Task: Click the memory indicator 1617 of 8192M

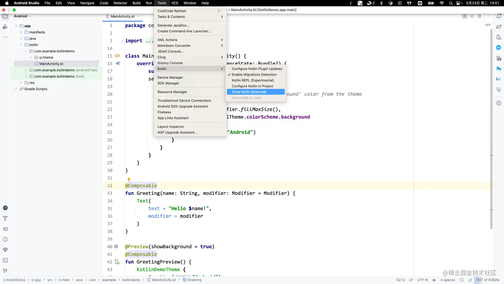Action: [487, 280]
